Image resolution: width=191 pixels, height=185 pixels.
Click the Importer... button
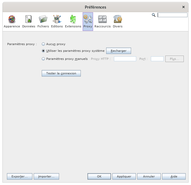[x=46, y=176]
